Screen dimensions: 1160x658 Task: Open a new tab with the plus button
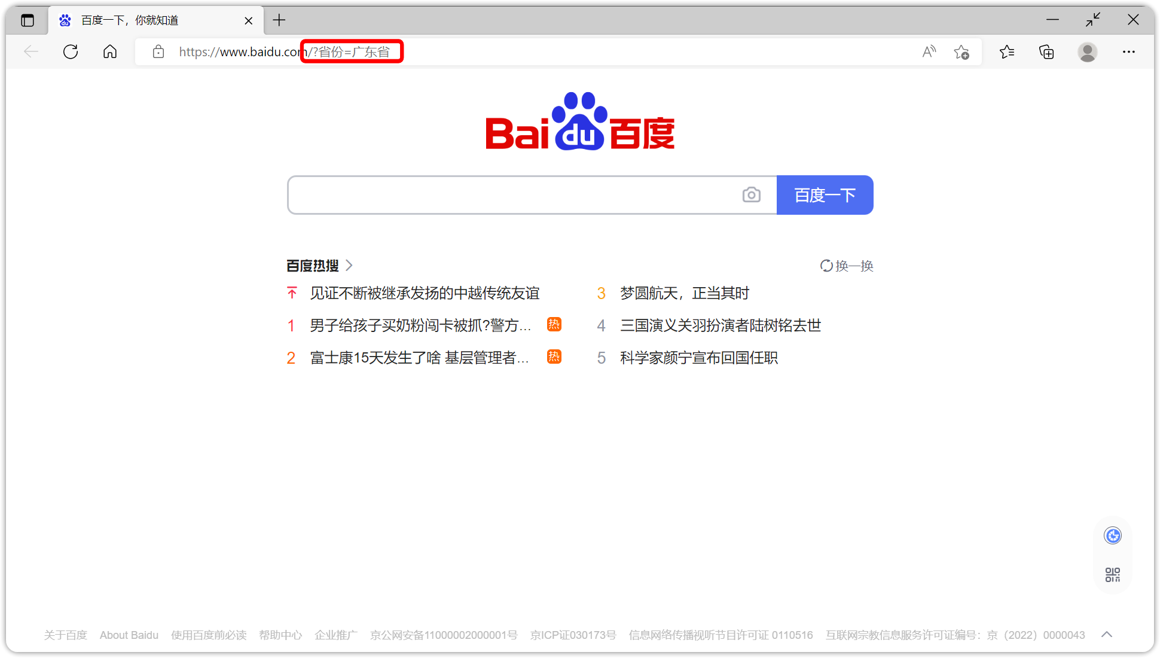279,20
